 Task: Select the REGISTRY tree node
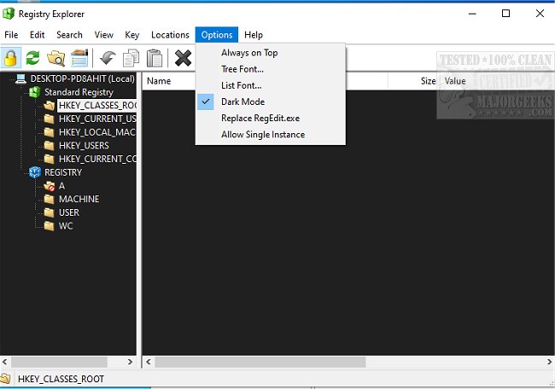(x=63, y=172)
